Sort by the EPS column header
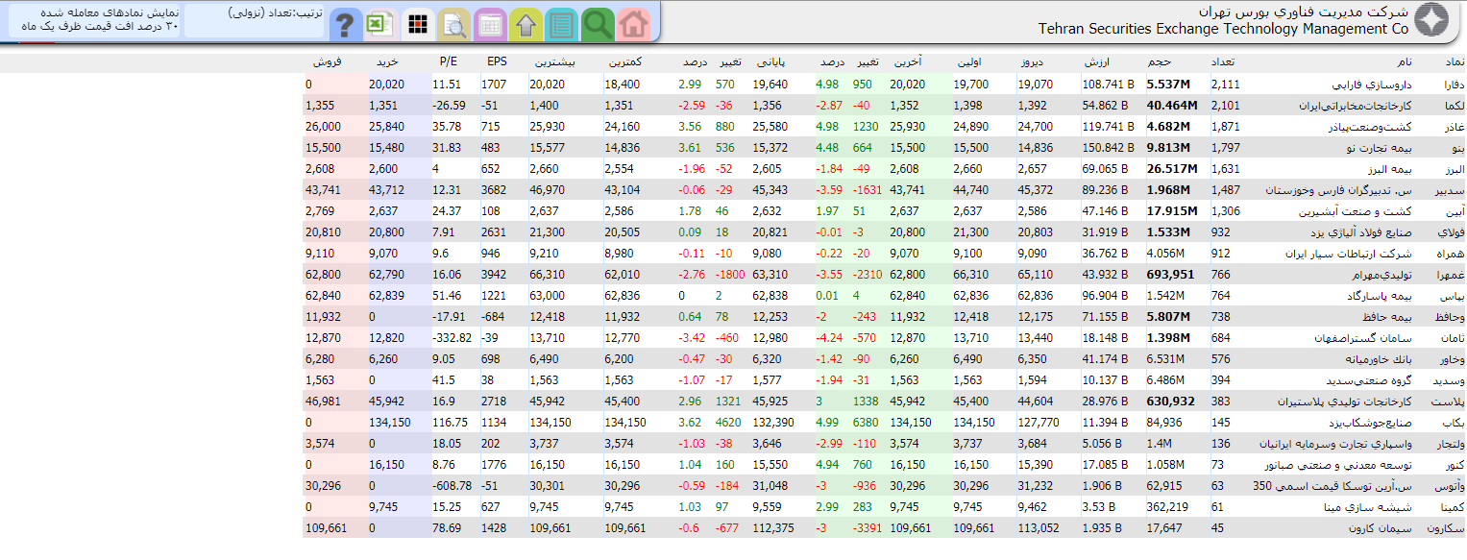Screen dimensions: 1467x560 [497, 62]
